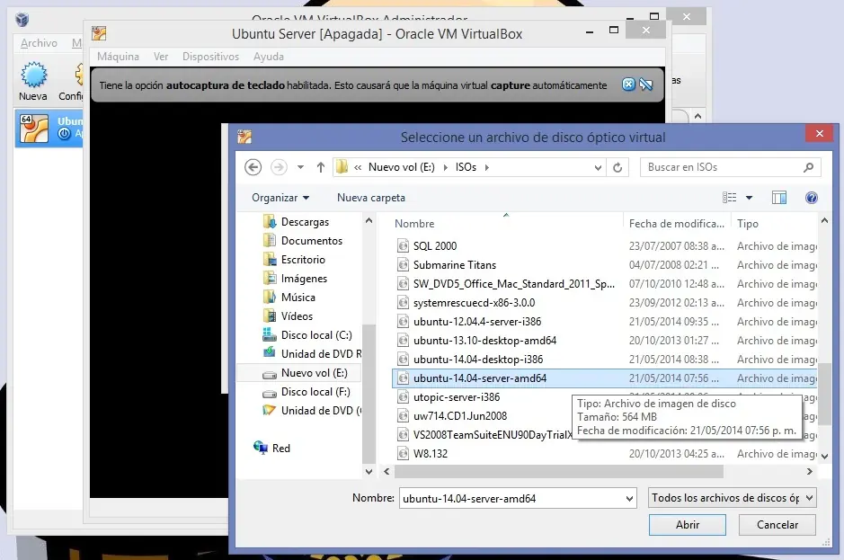Select Música in the navigation pane
Viewport: 844px width, 560px height.
point(298,298)
